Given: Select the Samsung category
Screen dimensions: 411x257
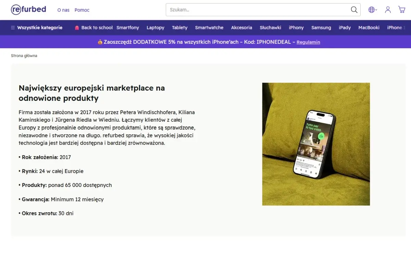Looking at the screenshot, I should [x=321, y=28].
